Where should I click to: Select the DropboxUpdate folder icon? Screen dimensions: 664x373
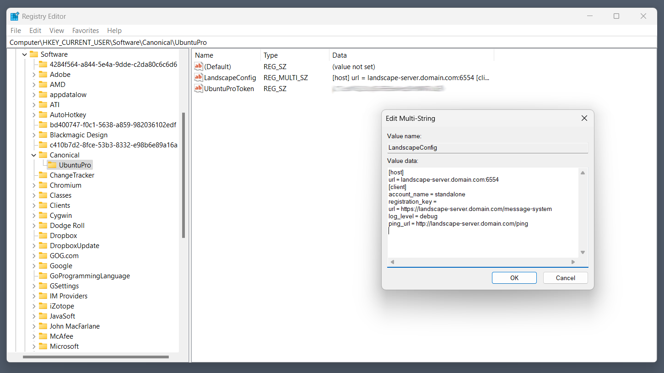(43, 246)
